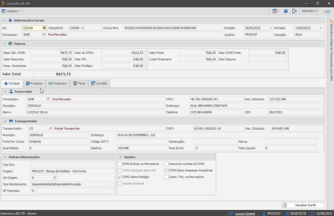
Task: Open the Atalhos dropdown menu
Action: click(x=11, y=11)
